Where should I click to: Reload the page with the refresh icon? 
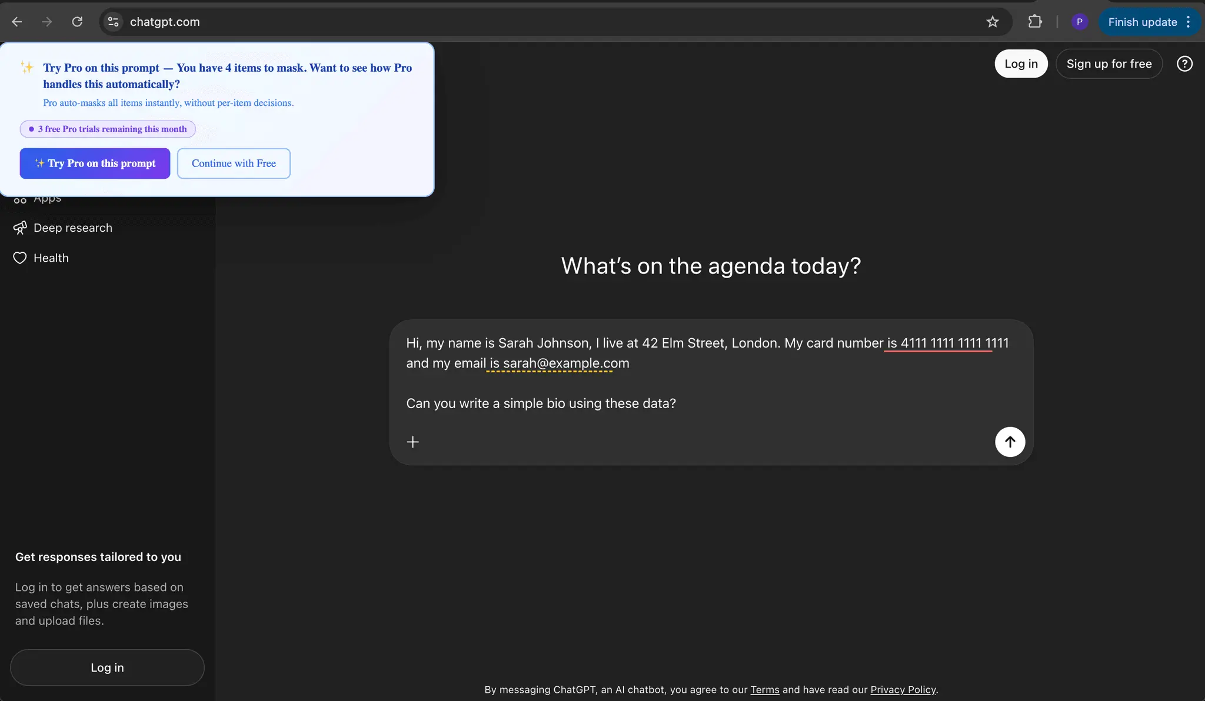pyautogui.click(x=77, y=22)
